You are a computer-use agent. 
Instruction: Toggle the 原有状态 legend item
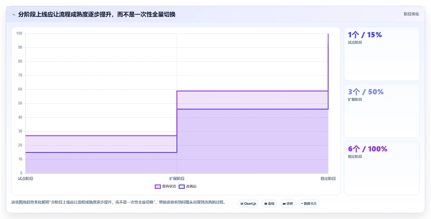pos(165,186)
